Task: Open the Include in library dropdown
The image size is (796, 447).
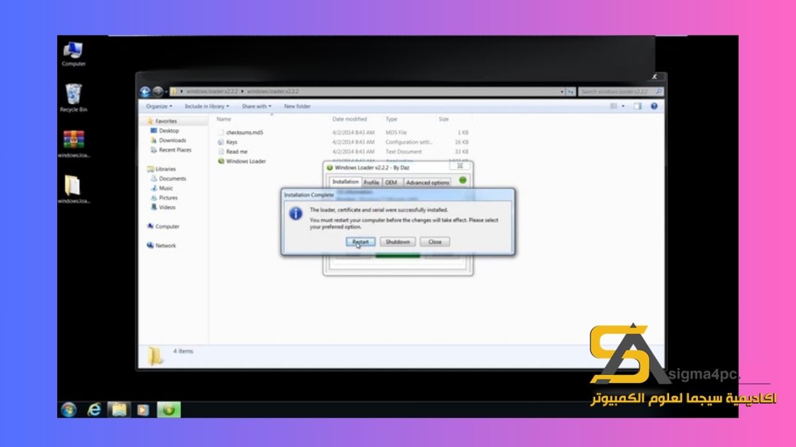Action: (x=206, y=106)
